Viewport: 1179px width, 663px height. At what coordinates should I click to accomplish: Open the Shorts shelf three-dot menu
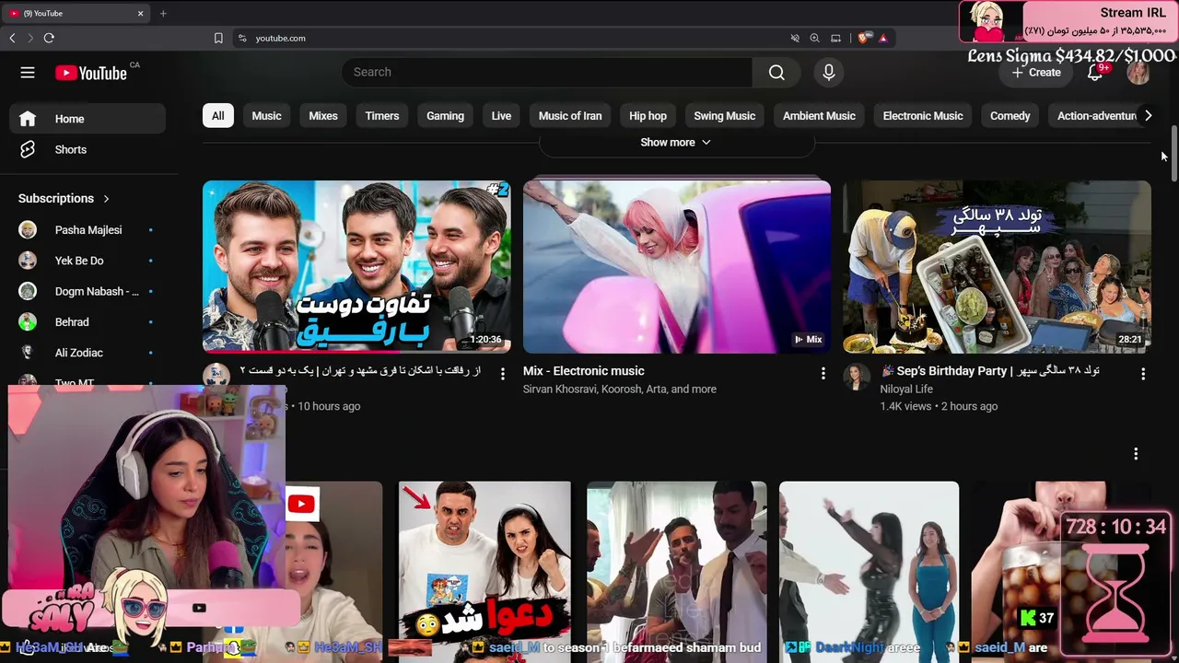click(x=1136, y=454)
